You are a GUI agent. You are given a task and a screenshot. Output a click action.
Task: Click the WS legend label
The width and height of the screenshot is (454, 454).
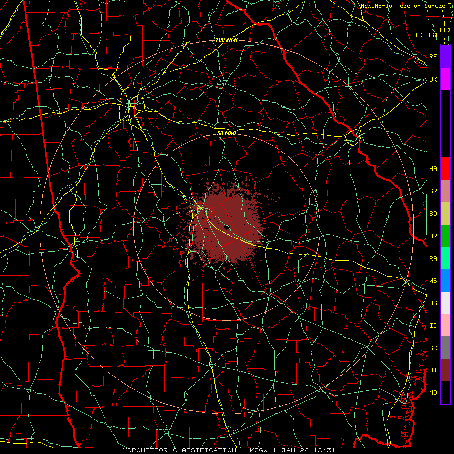pyautogui.click(x=433, y=281)
